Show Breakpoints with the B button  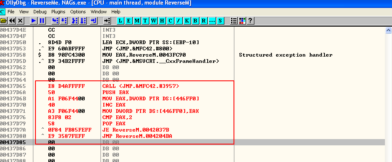click(195, 21)
